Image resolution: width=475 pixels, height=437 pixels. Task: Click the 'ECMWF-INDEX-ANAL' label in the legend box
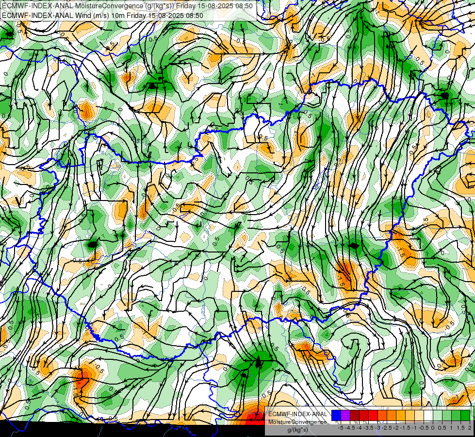[298, 414]
